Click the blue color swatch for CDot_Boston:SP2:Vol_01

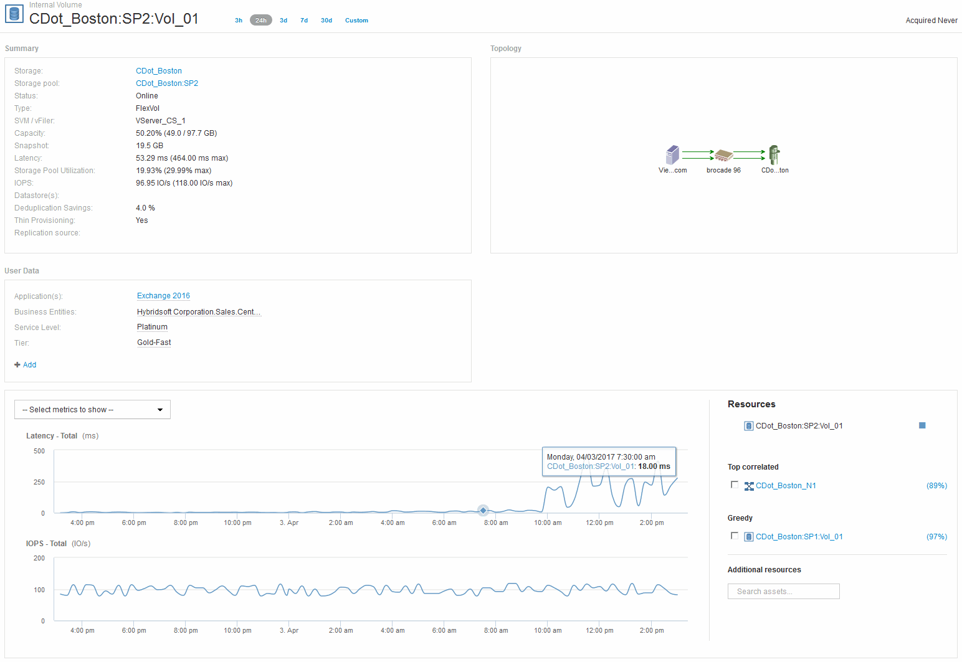click(x=922, y=425)
